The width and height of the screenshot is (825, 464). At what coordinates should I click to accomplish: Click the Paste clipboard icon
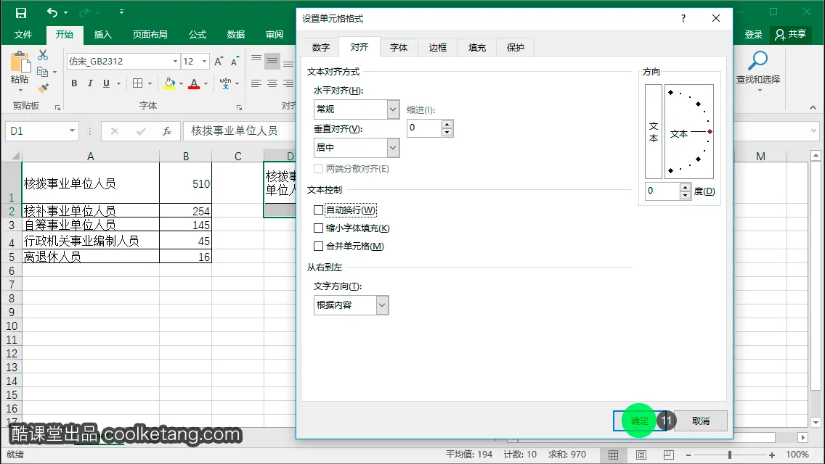point(20,62)
